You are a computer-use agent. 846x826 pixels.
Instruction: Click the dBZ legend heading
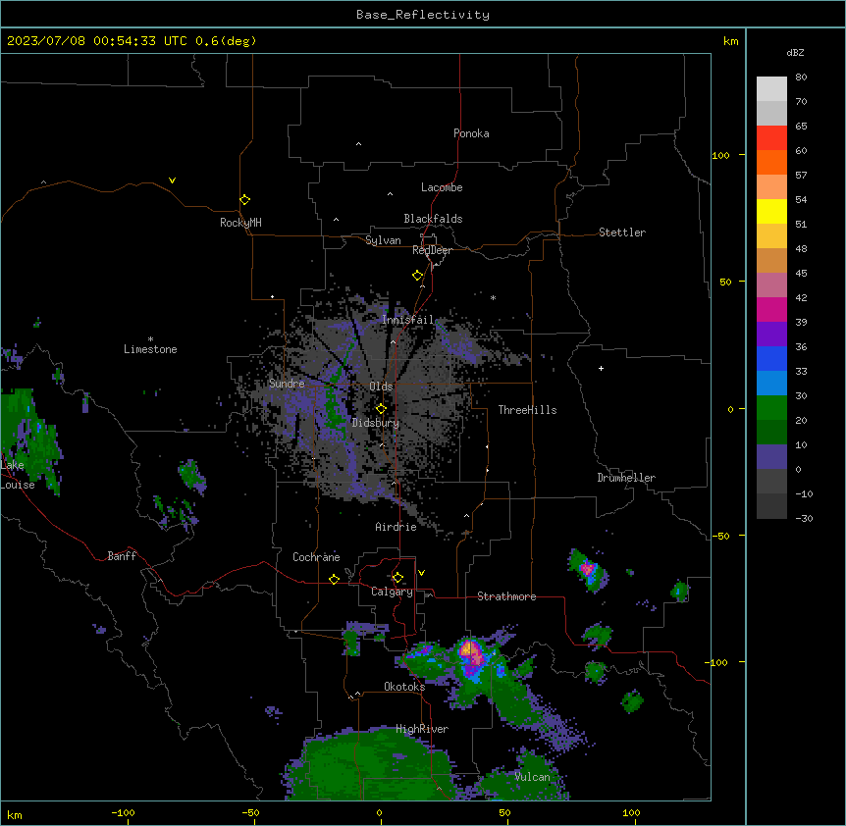[795, 53]
